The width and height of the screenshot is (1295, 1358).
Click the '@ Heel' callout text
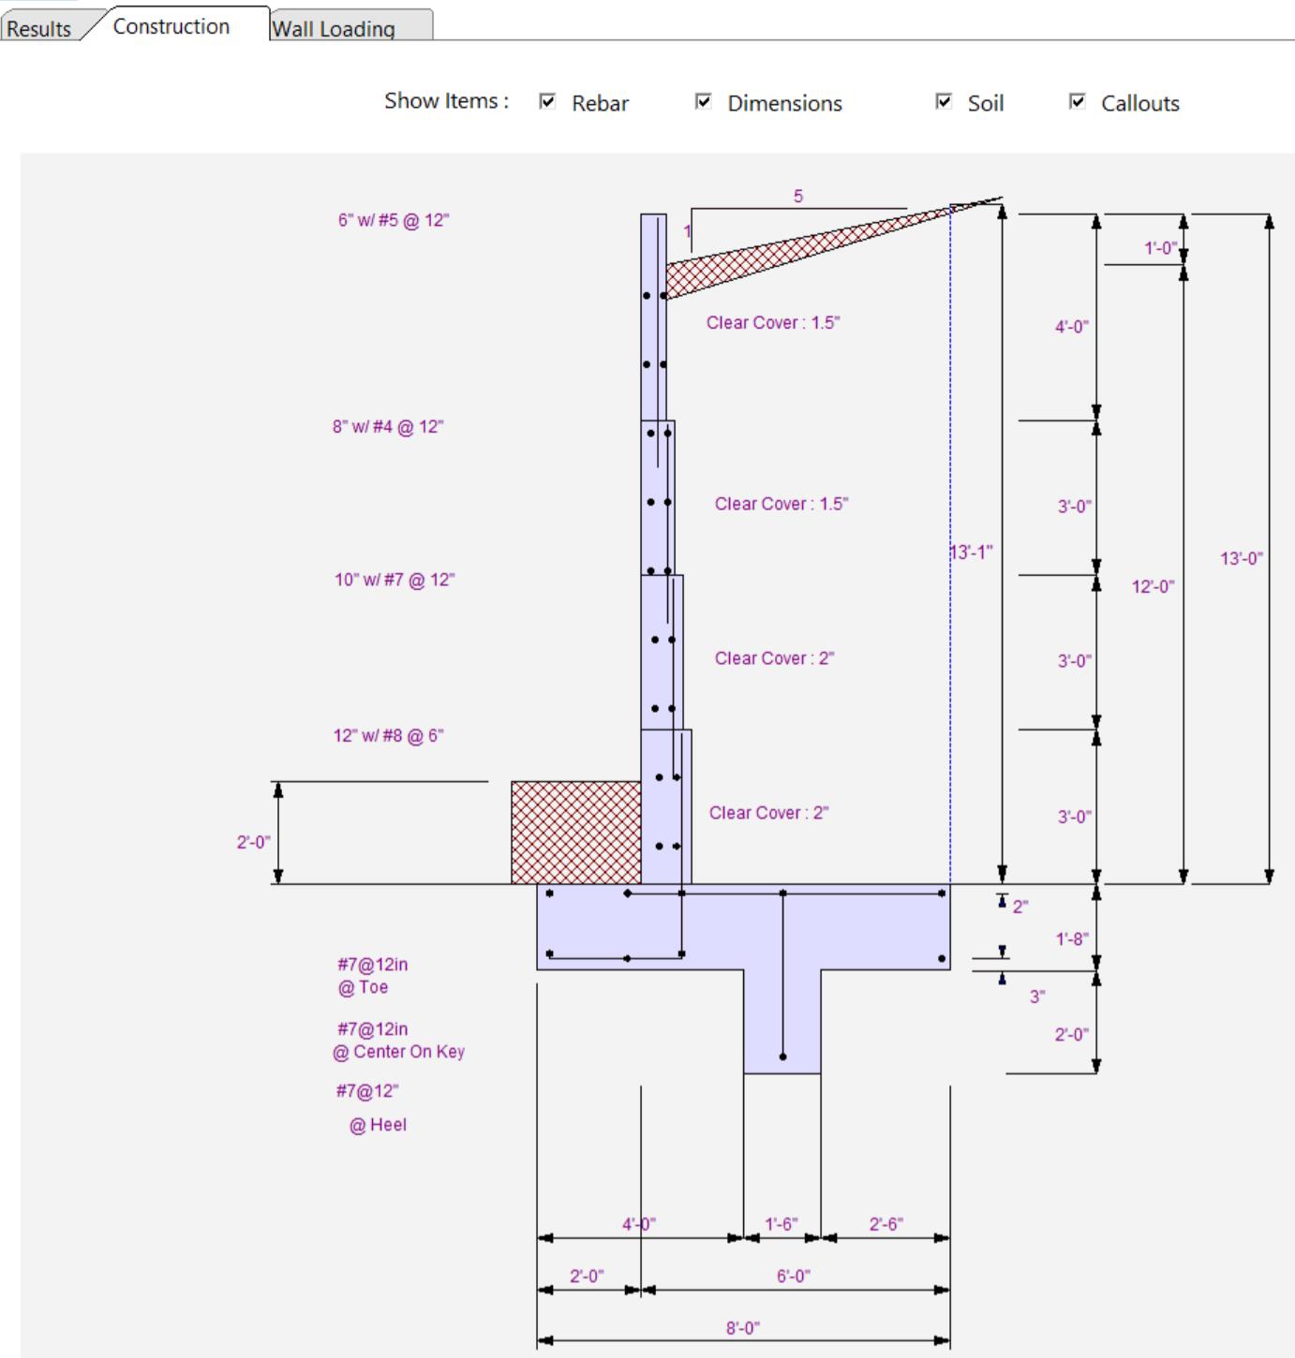pyautogui.click(x=379, y=1125)
